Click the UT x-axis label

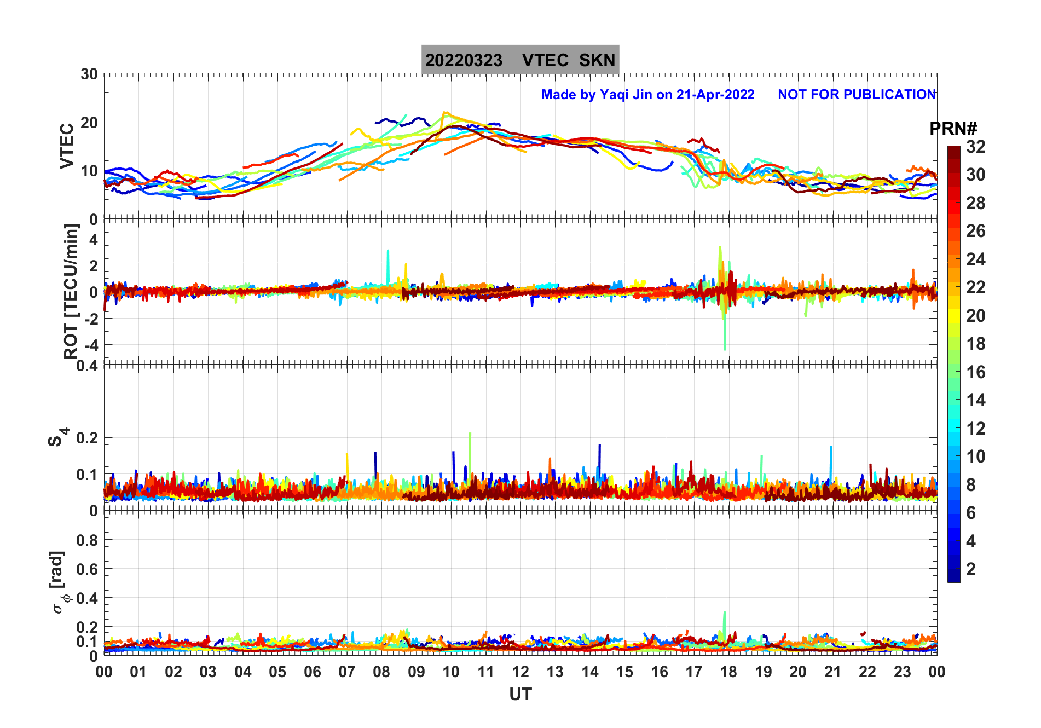click(x=520, y=695)
